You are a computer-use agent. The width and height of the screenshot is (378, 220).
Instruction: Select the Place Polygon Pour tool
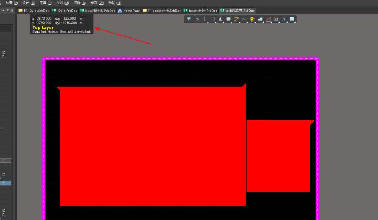[260, 19]
